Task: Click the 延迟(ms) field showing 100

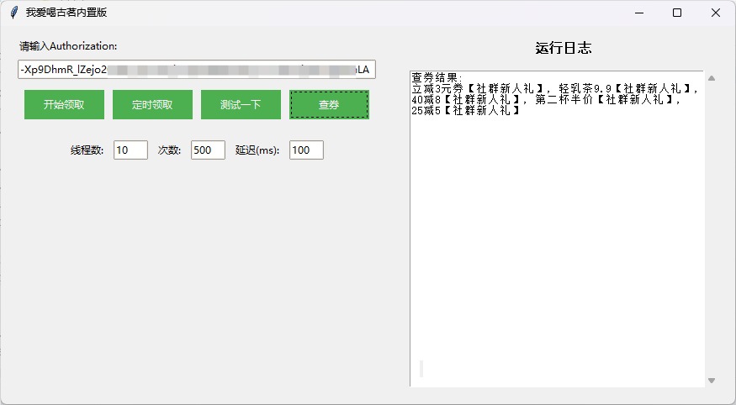Action: [x=306, y=150]
